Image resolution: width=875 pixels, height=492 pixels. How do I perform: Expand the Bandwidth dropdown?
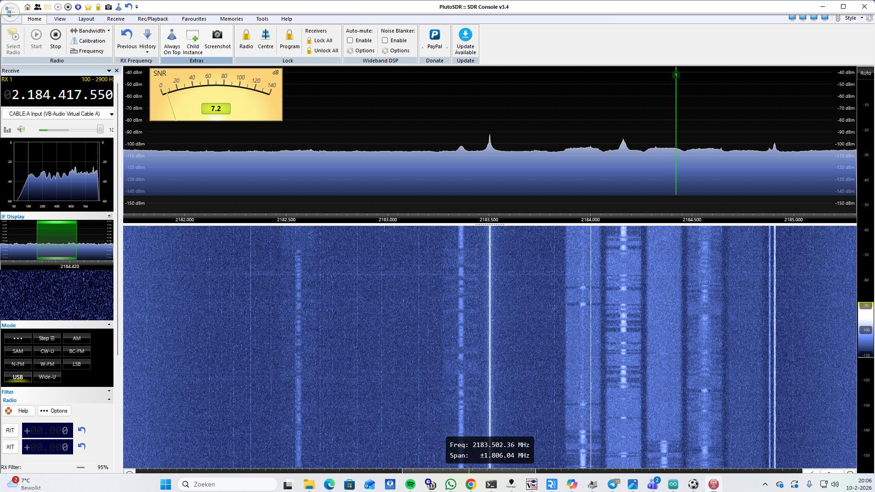point(108,31)
